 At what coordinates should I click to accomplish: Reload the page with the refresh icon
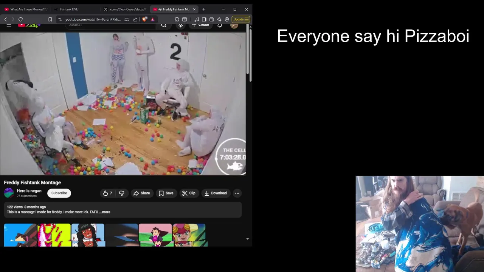click(20, 19)
